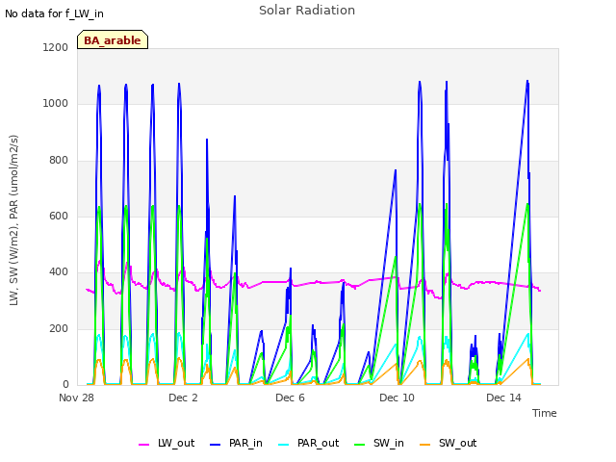Image resolution: width=616 pixels, height=462 pixels.
Task: Click the 400 y-axis tick label
Action: [x=59, y=272]
